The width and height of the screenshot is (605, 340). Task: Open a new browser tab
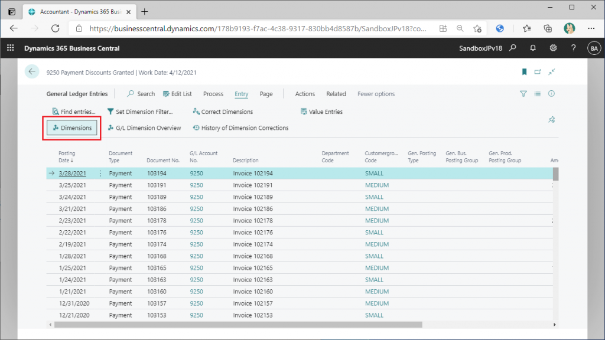[x=144, y=12]
